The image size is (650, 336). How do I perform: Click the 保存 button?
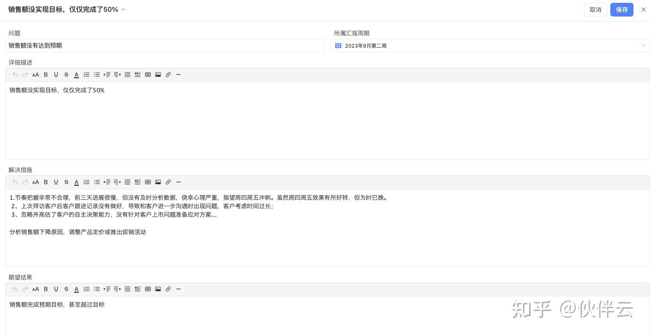(622, 9)
